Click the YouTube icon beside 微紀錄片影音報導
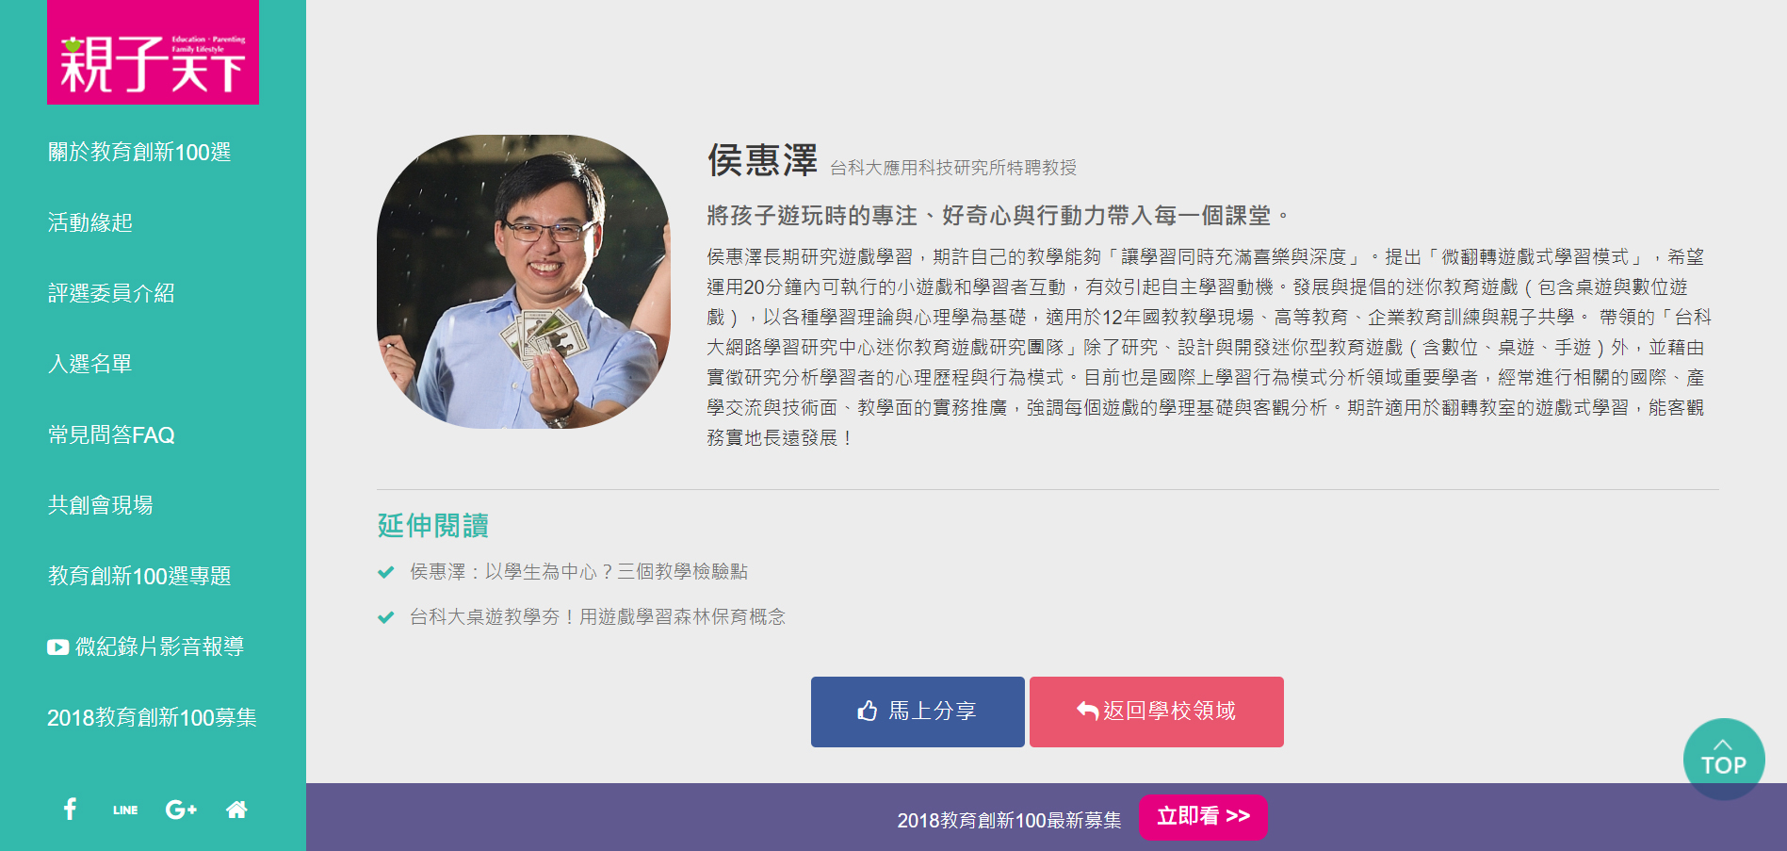 [58, 646]
